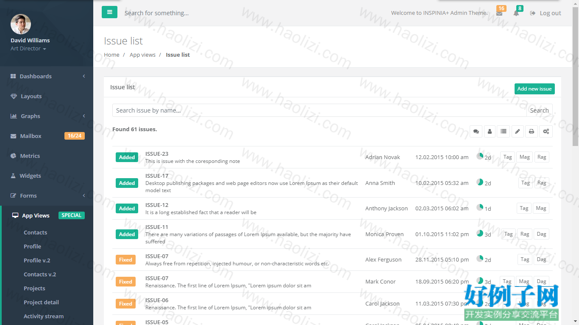The image size is (579, 325).
Task: Click the pie progress icon for ISSUE-12
Action: (x=480, y=207)
